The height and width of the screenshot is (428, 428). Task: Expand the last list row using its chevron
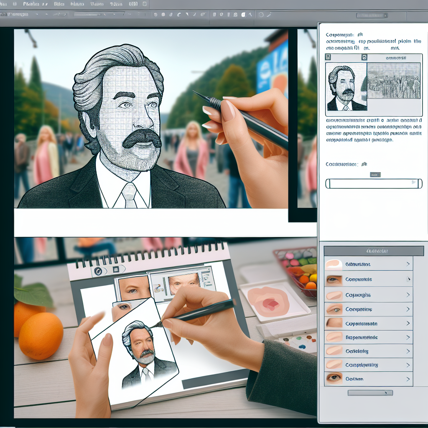[408, 379]
